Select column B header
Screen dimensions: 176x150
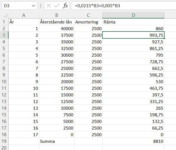pyautogui.click(x=57, y=15)
